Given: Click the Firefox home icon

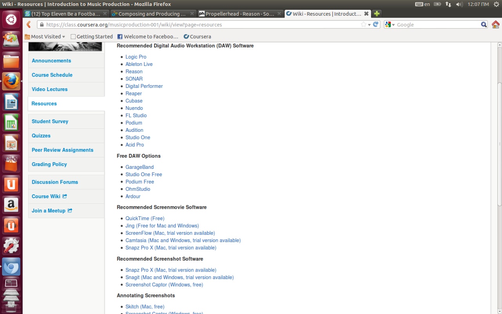Looking at the screenshot, I should click(495, 24).
